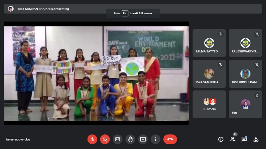Show the participants list panel

[232, 139]
